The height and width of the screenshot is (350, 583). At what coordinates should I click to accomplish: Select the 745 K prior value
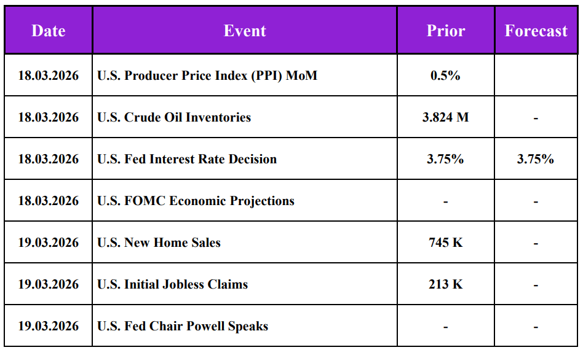(446, 243)
